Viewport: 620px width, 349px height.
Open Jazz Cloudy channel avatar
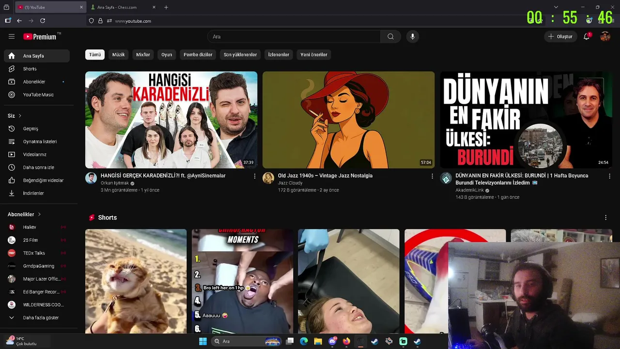(268, 178)
